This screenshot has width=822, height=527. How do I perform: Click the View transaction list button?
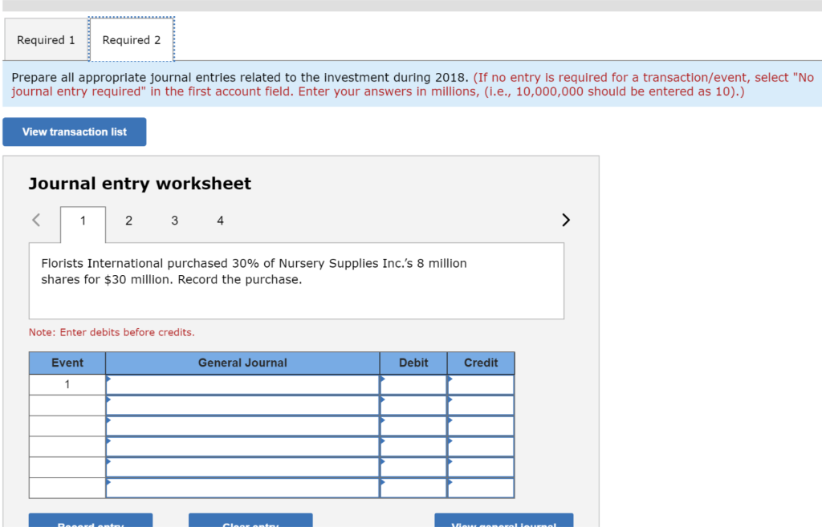[74, 132]
